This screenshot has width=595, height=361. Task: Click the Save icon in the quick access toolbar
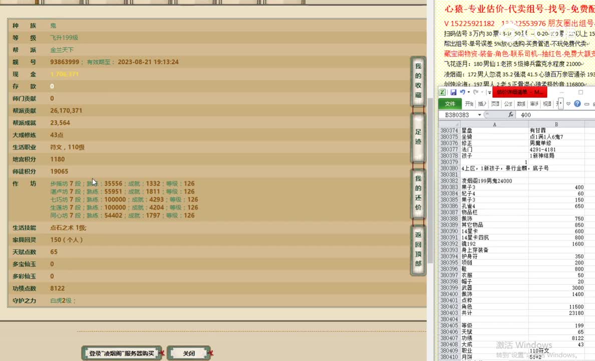pyautogui.click(x=454, y=92)
